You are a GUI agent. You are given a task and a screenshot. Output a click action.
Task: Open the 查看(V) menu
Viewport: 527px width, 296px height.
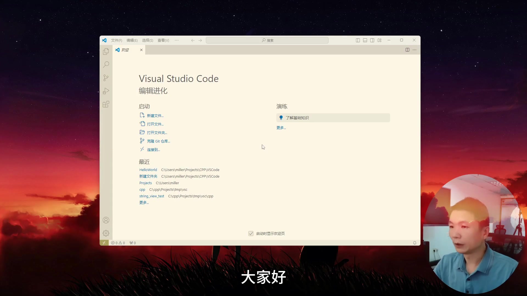point(163,40)
